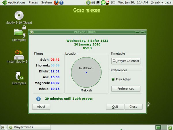Click the Prayer Times taskbar entry
The height and width of the screenshot is (130, 173).
[29, 127]
